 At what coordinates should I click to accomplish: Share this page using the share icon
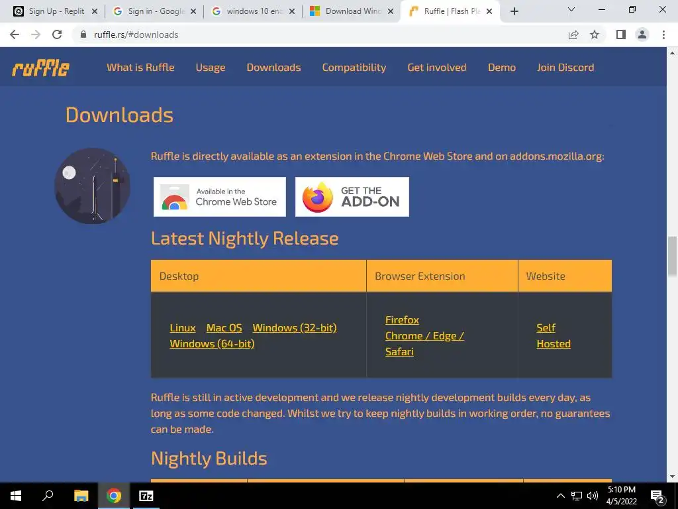pyautogui.click(x=573, y=34)
